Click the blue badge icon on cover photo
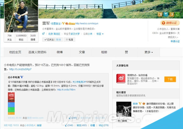The width and height of the screenshot is (183, 129). click(166, 14)
